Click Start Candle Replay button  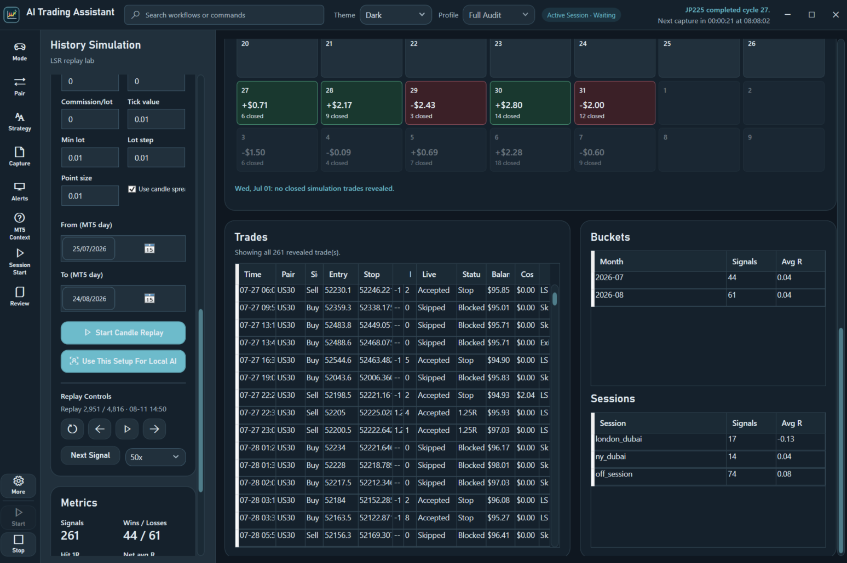pyautogui.click(x=123, y=333)
